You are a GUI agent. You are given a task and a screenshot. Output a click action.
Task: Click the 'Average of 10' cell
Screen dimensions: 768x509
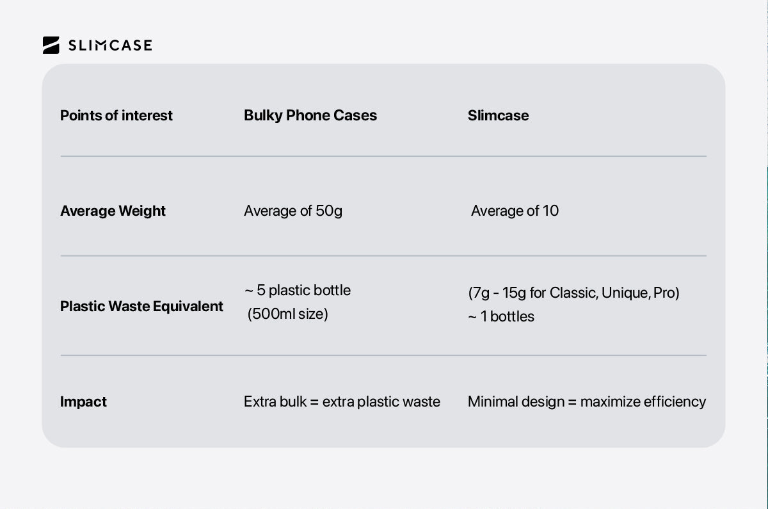(515, 211)
